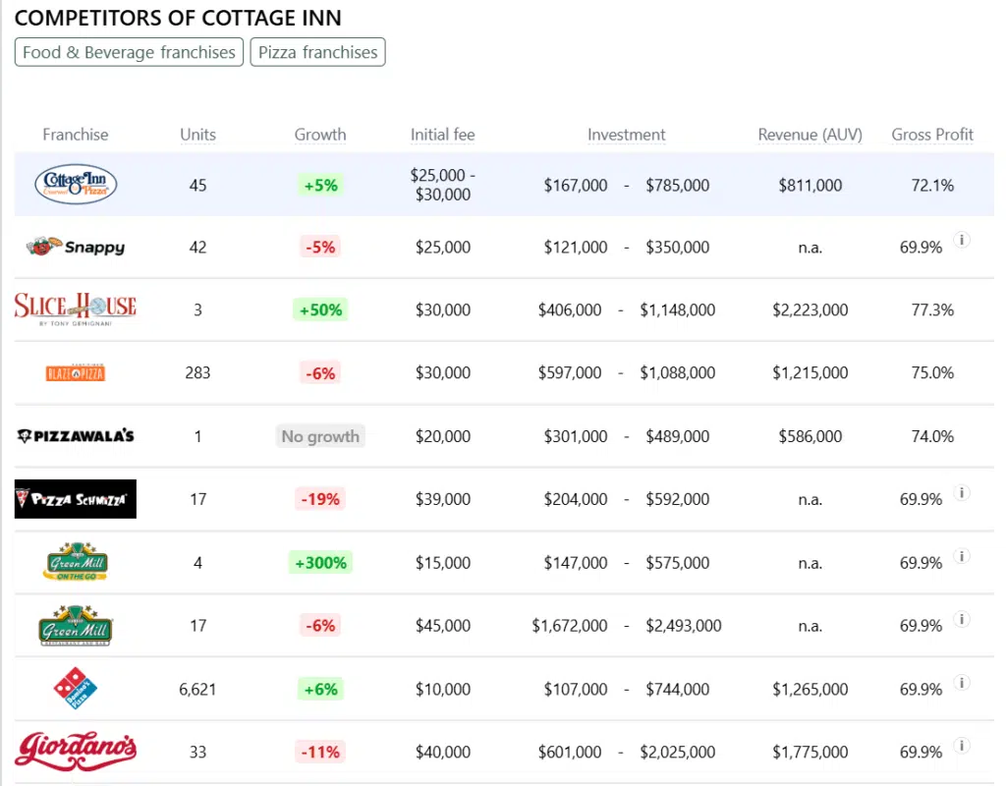Open the Snappy franchise logo
The image size is (1006, 786).
coord(76,247)
